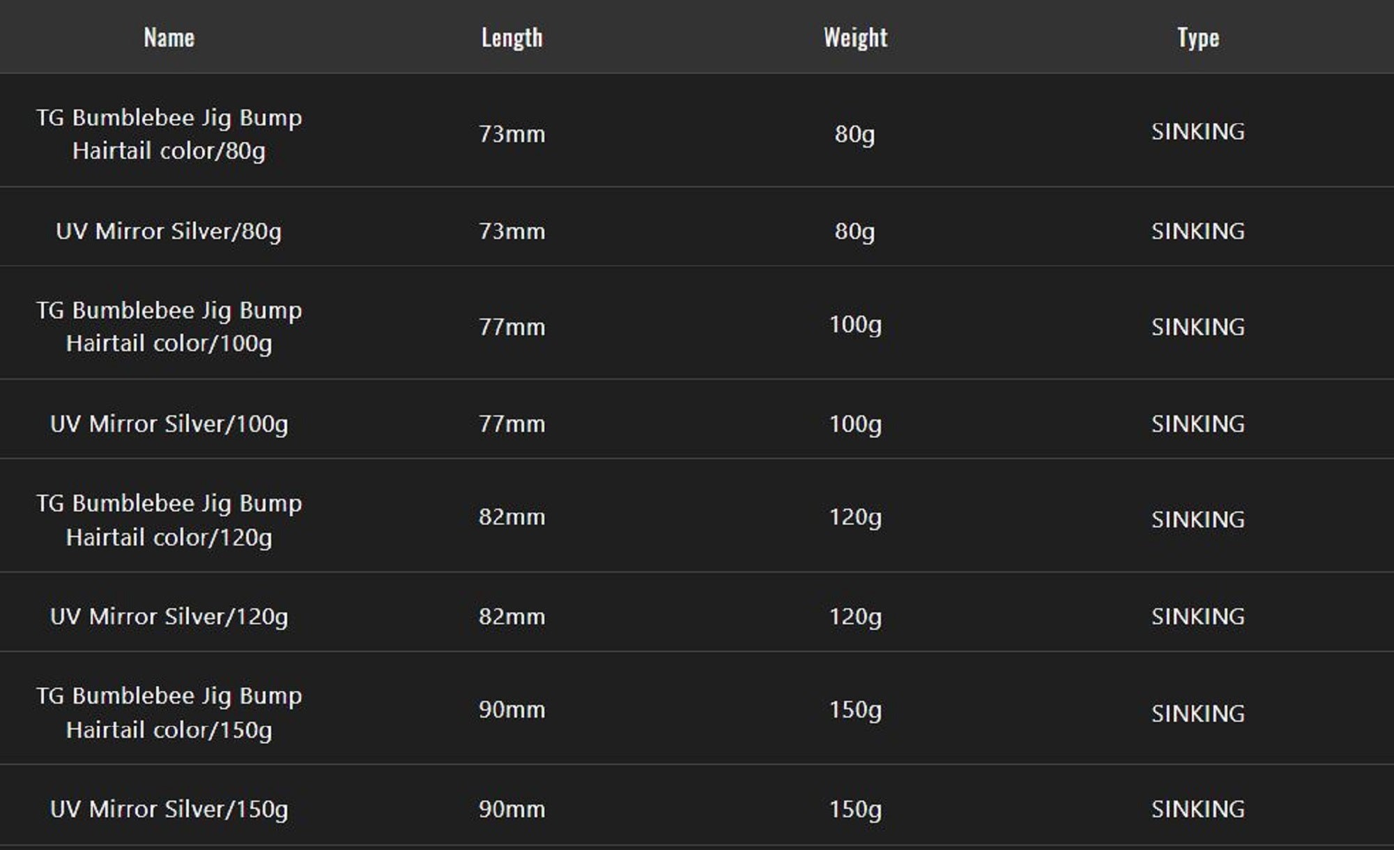Click SINKING type in UV Mirror Silver/120g row
Viewport: 1394px width, 850px height.
tap(1198, 617)
